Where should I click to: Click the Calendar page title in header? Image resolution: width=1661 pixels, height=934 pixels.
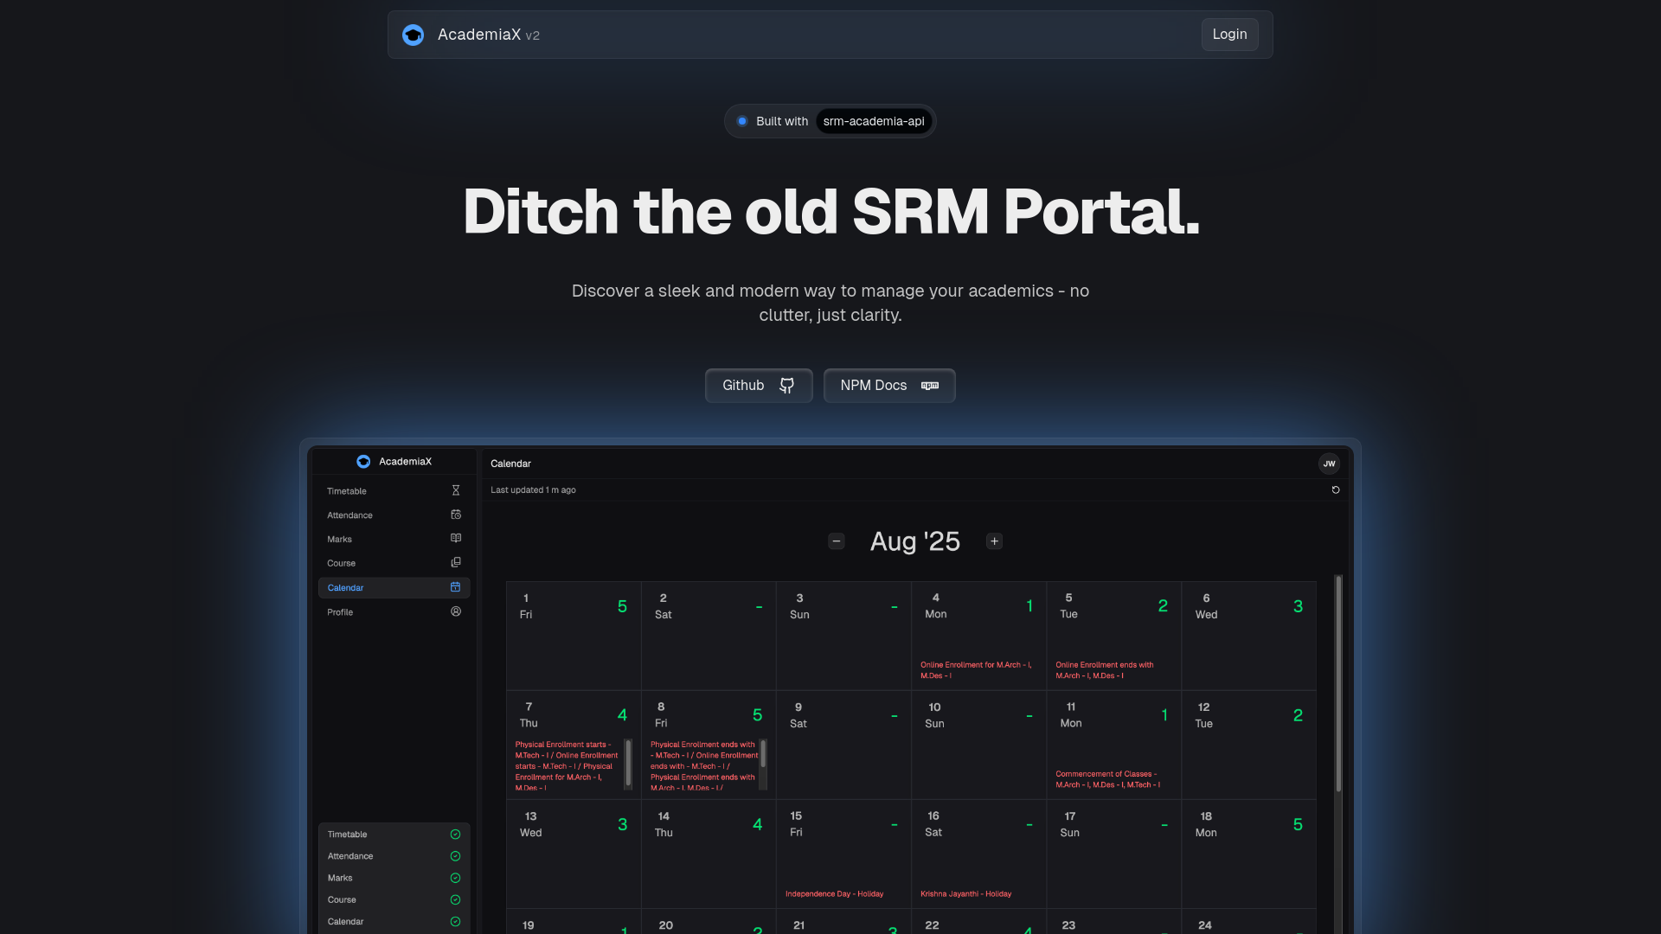[x=510, y=464]
